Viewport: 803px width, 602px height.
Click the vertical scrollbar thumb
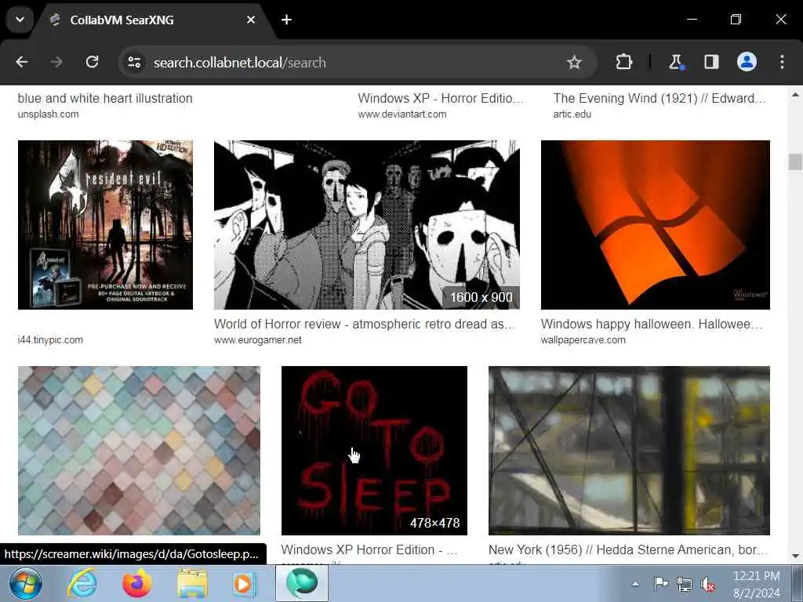pyautogui.click(x=795, y=161)
